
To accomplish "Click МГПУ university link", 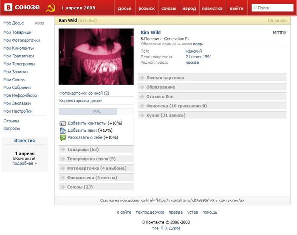I will 280,33.
